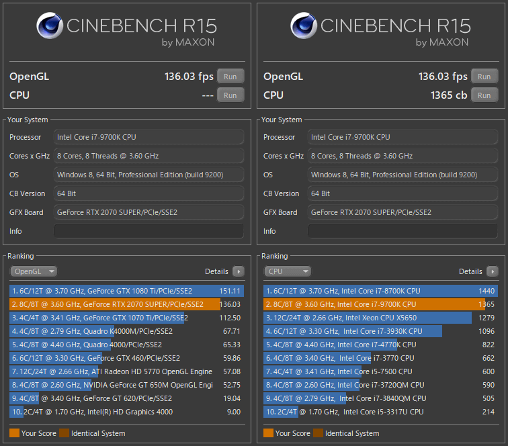The height and width of the screenshot is (446, 508).
Task: Select the Intel Xeon CPU X5650 ranking row
Action: coord(381,318)
